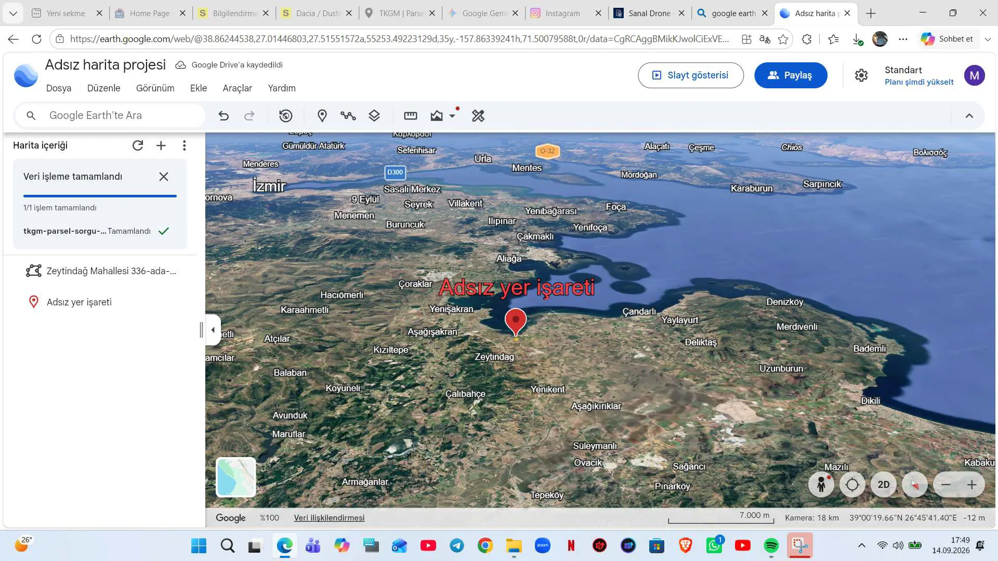Switch to the Google Gemini tab

483,14
